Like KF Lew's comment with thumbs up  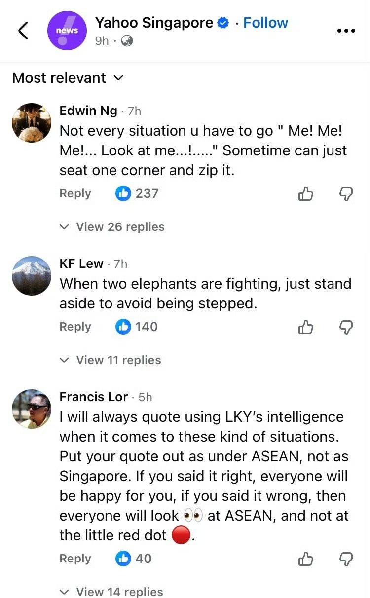point(306,327)
